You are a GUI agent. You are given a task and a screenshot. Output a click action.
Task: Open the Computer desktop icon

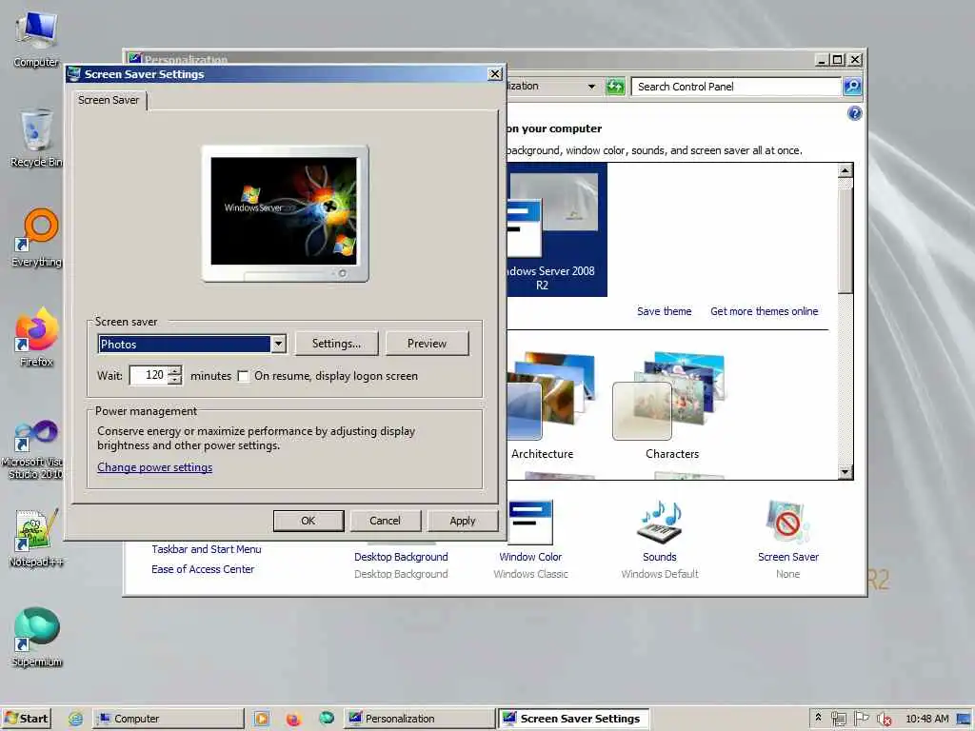36,37
